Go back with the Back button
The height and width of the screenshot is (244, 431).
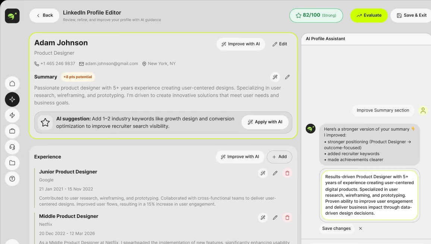pos(44,15)
